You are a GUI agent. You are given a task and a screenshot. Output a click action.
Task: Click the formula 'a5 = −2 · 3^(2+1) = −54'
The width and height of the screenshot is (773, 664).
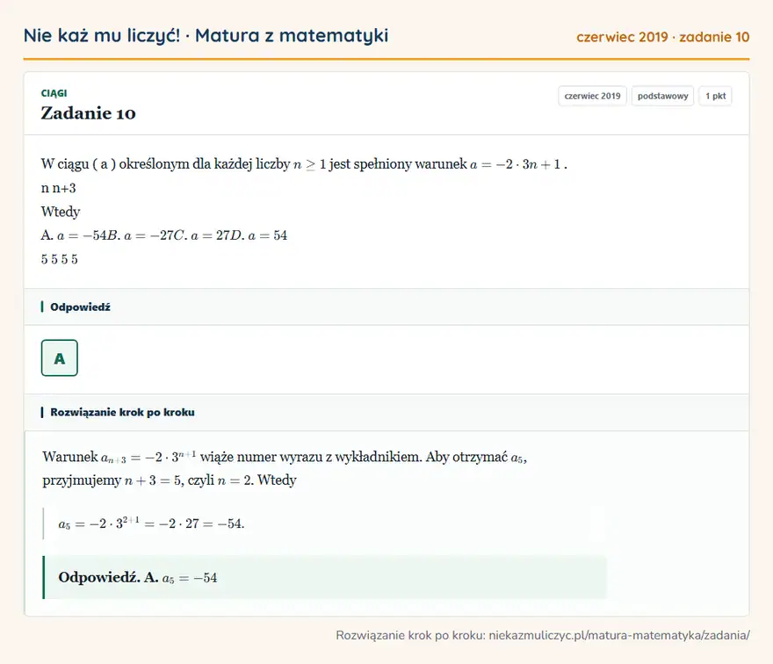pos(151,523)
